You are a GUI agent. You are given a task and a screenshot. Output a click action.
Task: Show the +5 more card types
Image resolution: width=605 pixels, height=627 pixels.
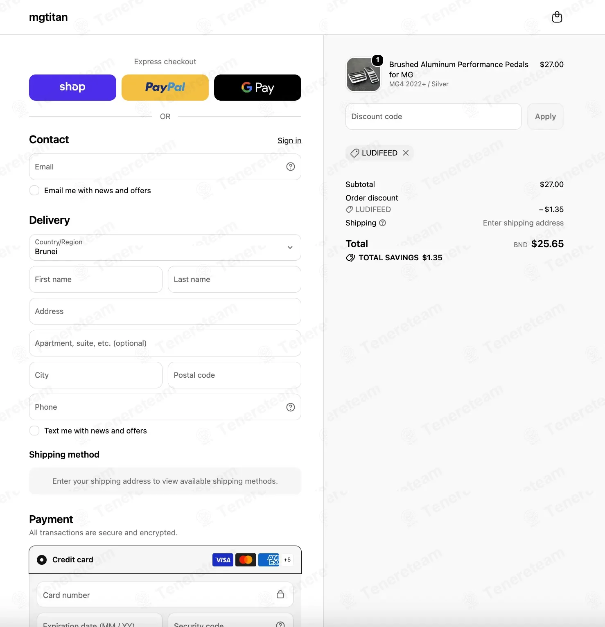click(x=287, y=560)
